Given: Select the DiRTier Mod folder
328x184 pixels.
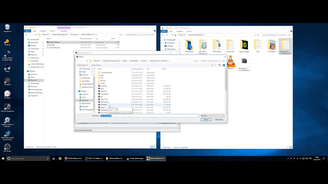Looking at the screenshot, I should [217, 46].
